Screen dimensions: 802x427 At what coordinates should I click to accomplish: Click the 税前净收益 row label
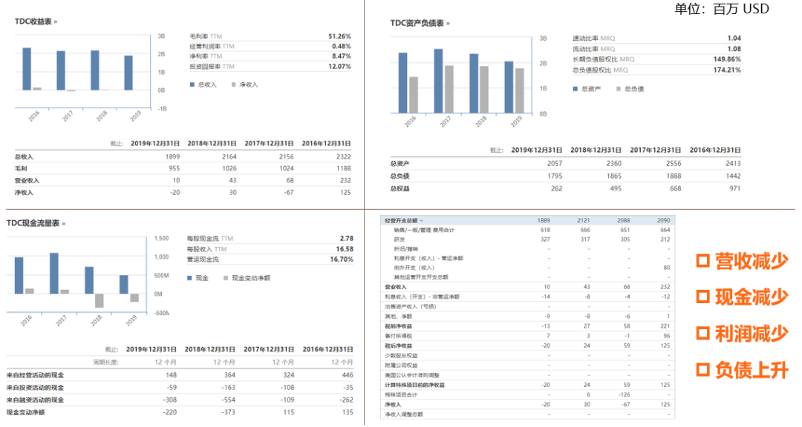pos(399,326)
